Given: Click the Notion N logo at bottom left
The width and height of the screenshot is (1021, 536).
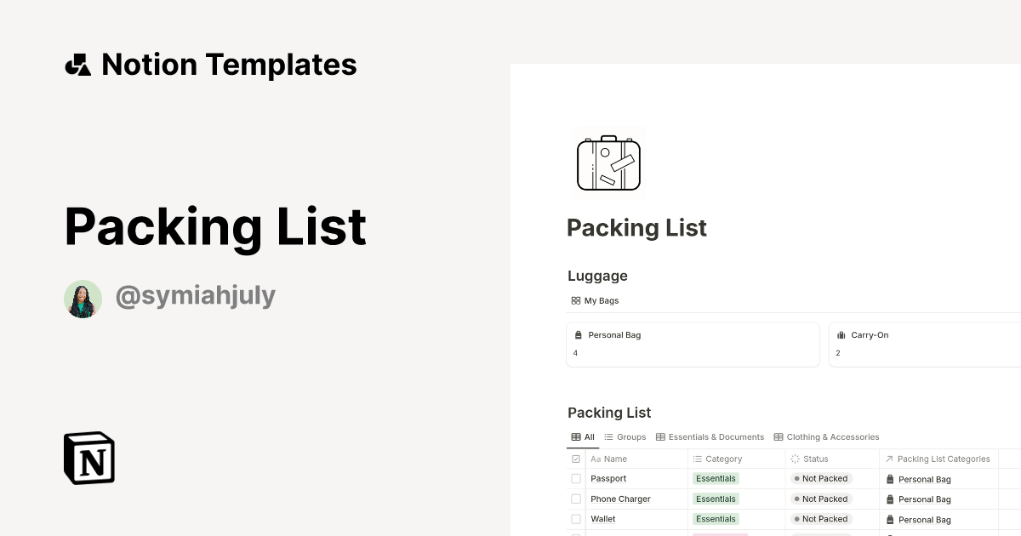Looking at the screenshot, I should coord(88,458).
